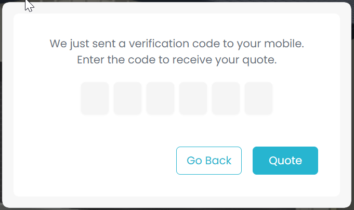Select the sixth verification code digit box

258,98
